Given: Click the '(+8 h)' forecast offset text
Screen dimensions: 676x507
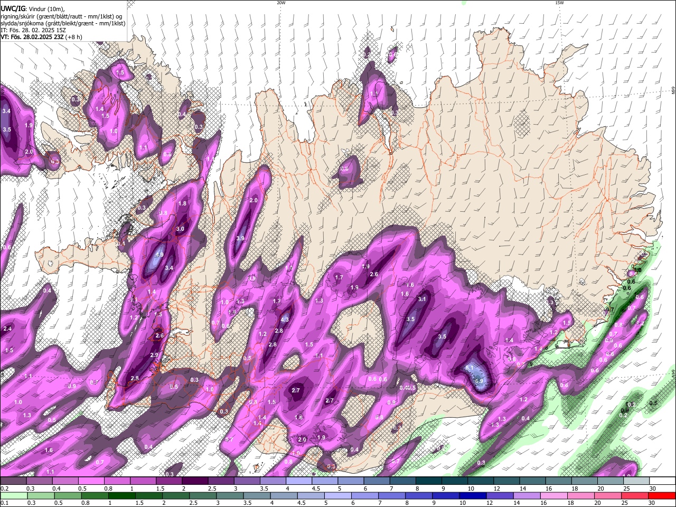Looking at the screenshot, I should click(x=73, y=37).
